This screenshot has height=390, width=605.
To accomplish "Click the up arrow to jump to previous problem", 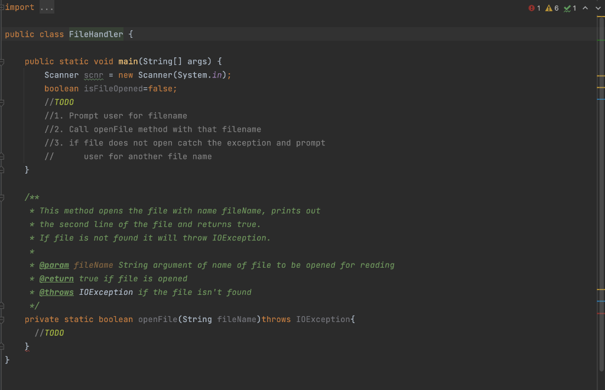I will (x=585, y=8).
